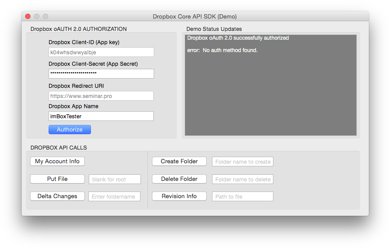Click the 'blank for root' field

(x=115, y=179)
